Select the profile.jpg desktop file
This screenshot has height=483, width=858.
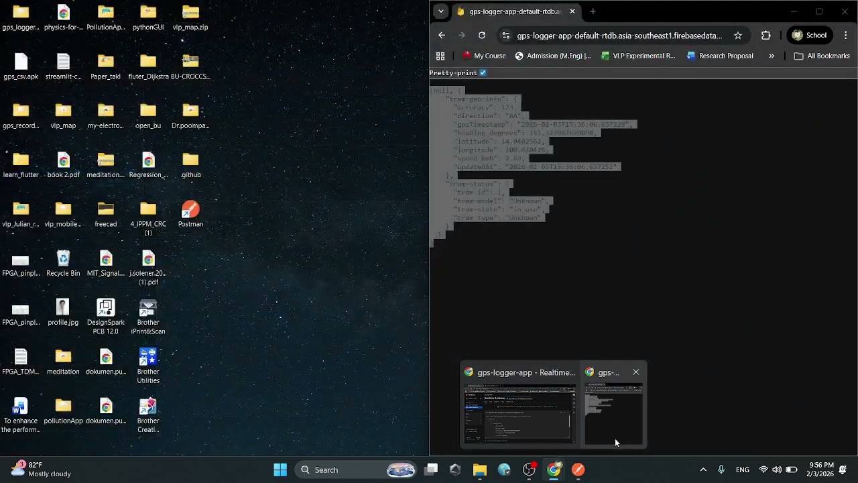tap(63, 313)
